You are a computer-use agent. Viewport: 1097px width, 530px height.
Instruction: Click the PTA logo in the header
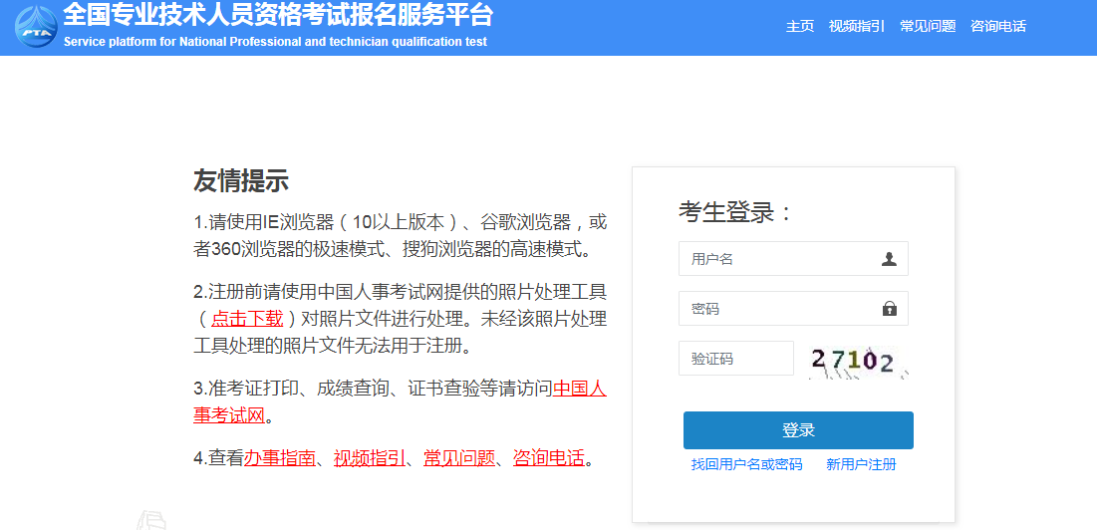point(35,27)
